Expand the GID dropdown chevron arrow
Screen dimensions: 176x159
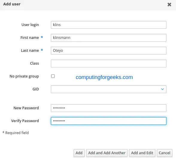163,89
